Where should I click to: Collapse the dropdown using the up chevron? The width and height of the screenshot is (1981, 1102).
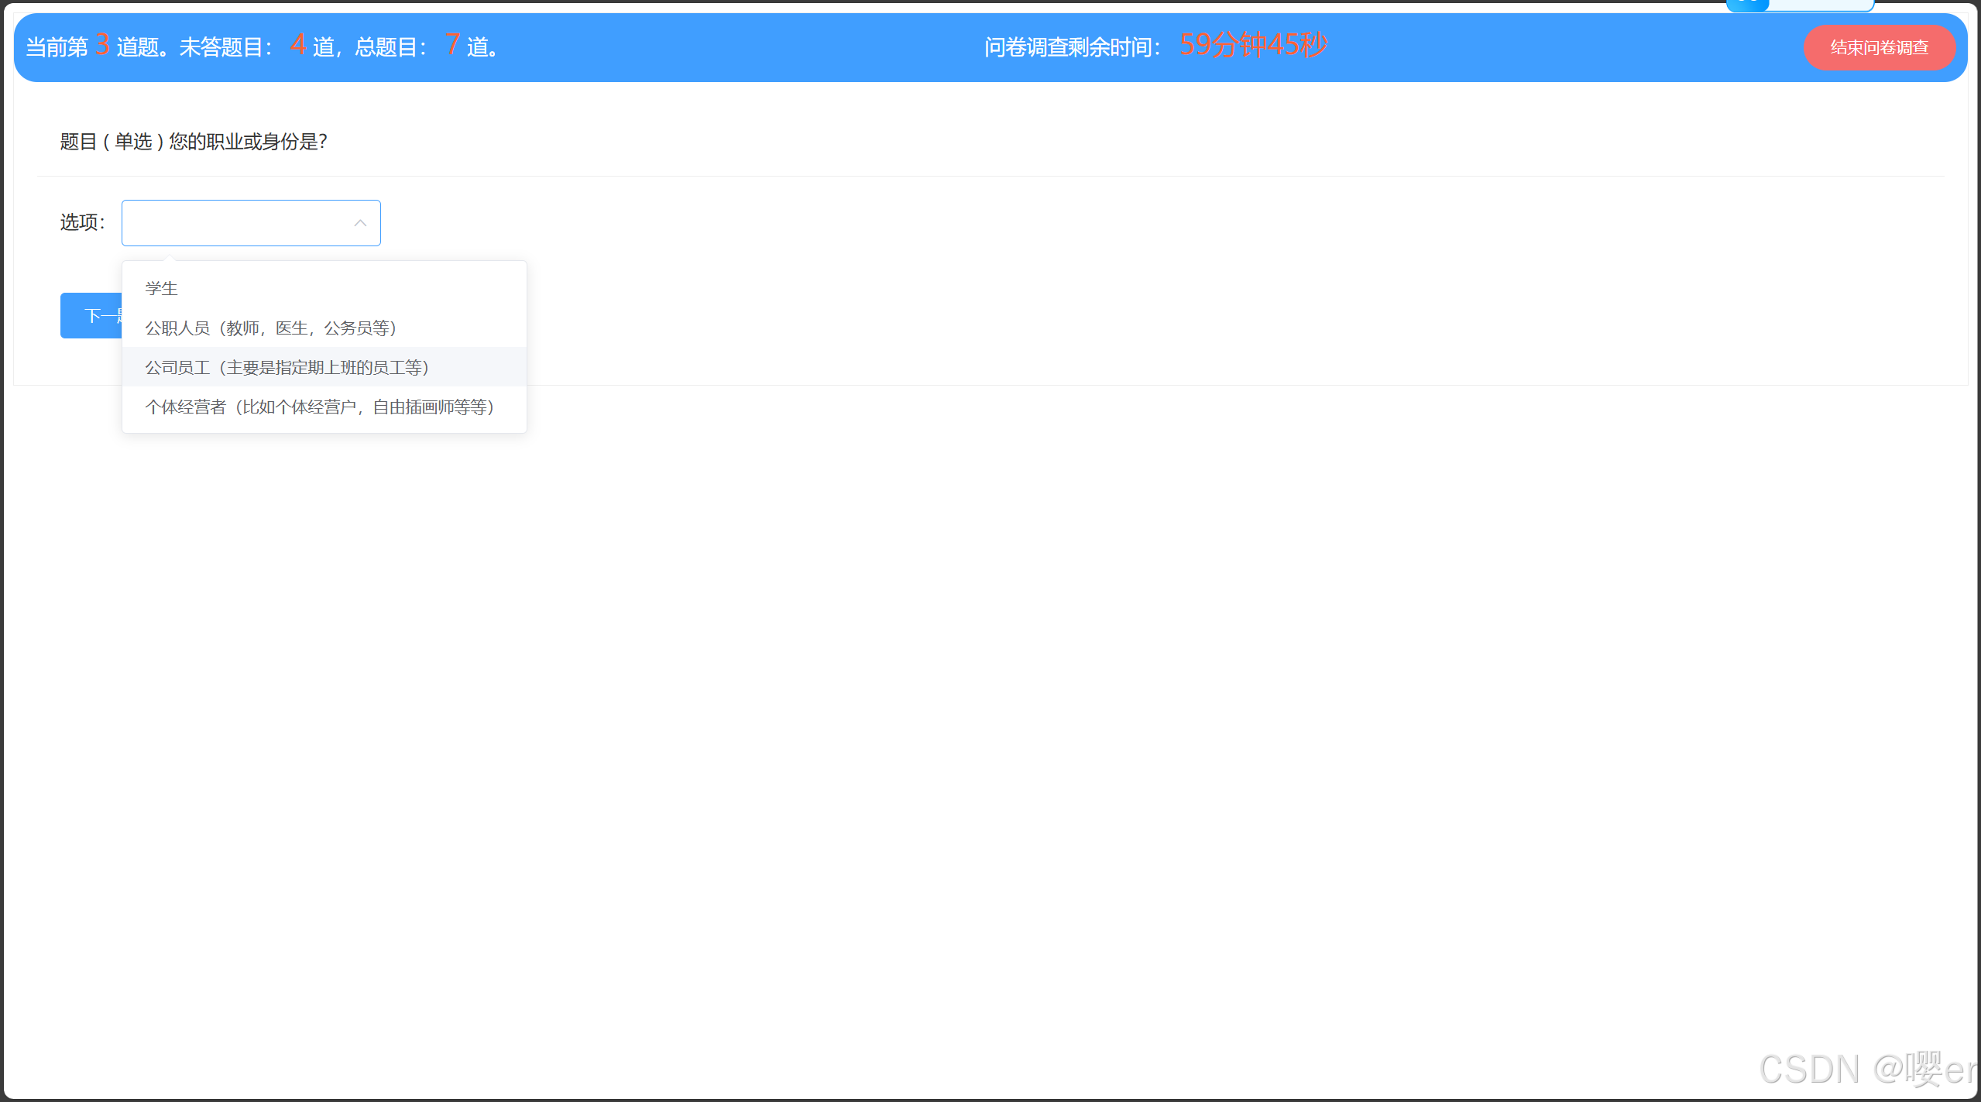(360, 223)
